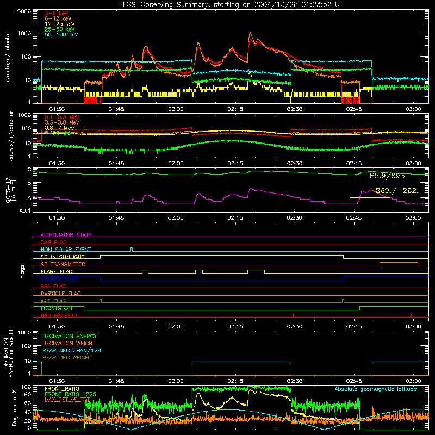Select the '0.1-0.3 MeV' legend label
This screenshot has width=435, height=435.
(x=62, y=117)
